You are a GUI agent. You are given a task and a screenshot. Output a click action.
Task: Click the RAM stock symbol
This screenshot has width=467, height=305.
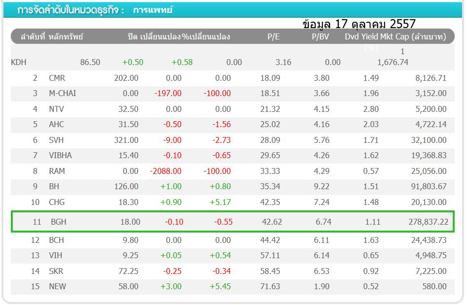click(57, 171)
